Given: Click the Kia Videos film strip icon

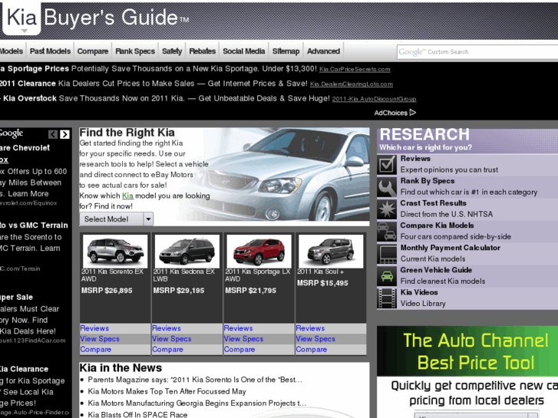Looking at the screenshot, I should pos(387,298).
